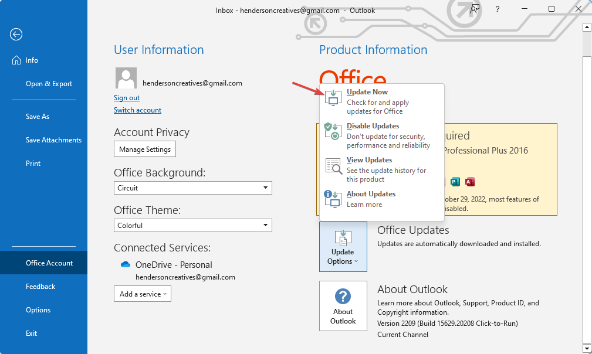Viewport: 592px width, 354px height.
Task: Open the Feedback page
Action: tap(44, 287)
